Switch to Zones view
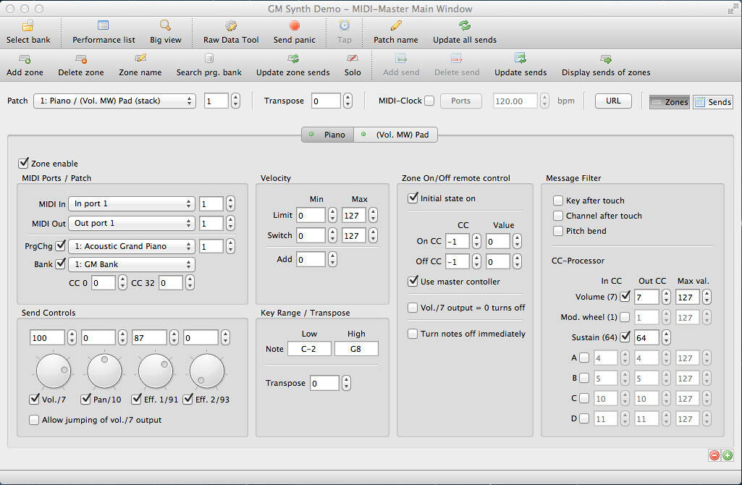Screen dimensions: 742x485 [x=670, y=102]
